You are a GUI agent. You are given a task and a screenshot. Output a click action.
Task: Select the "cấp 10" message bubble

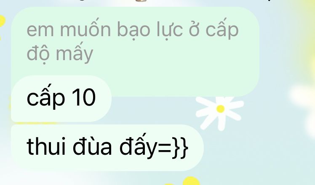(x=61, y=98)
